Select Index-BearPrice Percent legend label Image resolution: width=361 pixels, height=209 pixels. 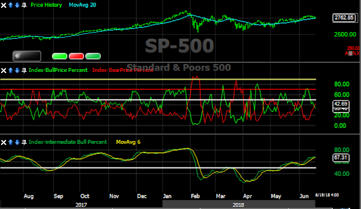pyautogui.click(x=123, y=70)
